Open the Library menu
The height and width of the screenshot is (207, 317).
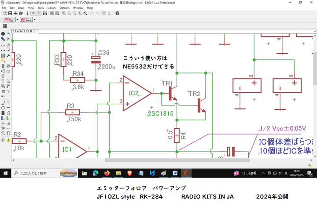52,8
